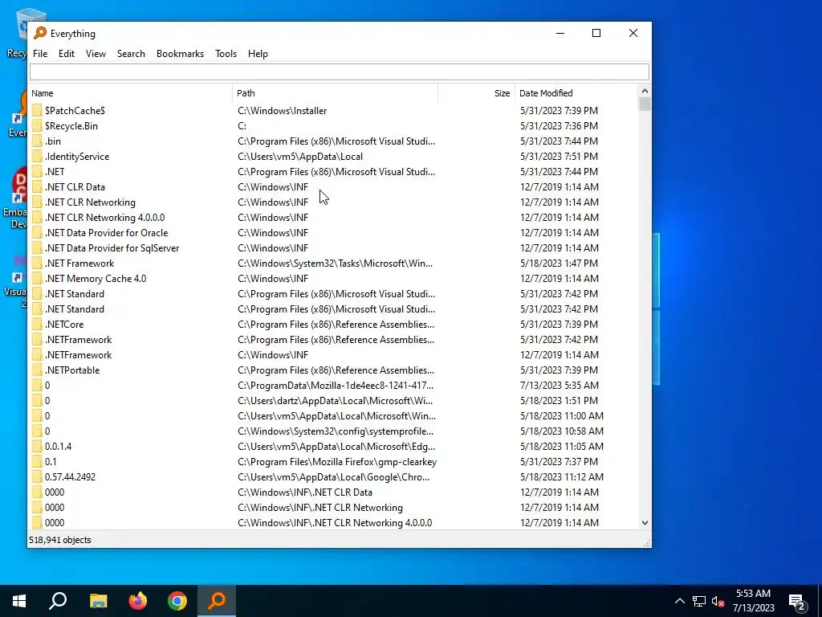Sort results by Size column header

(476, 93)
